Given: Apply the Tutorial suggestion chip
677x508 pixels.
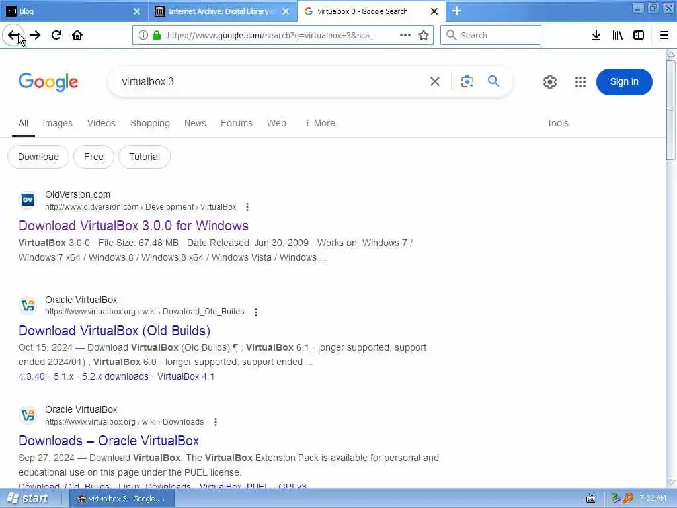Looking at the screenshot, I should 144,157.
